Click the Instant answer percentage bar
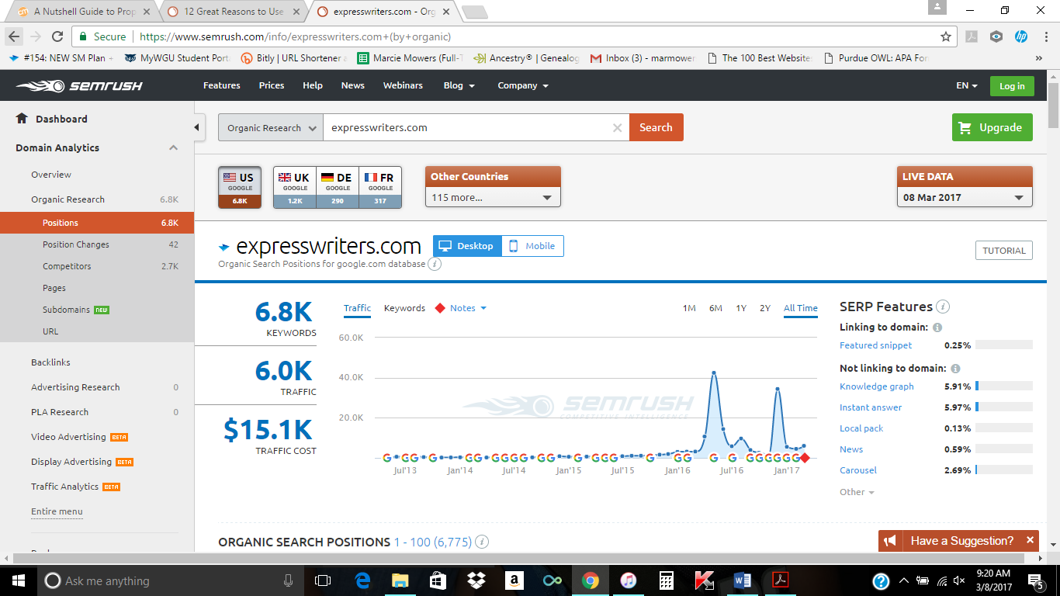The height and width of the screenshot is (596, 1060). tap(1004, 407)
